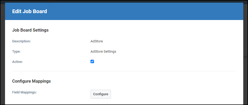
Task: Select the Job Board Settings heading
Action: (x=30, y=30)
